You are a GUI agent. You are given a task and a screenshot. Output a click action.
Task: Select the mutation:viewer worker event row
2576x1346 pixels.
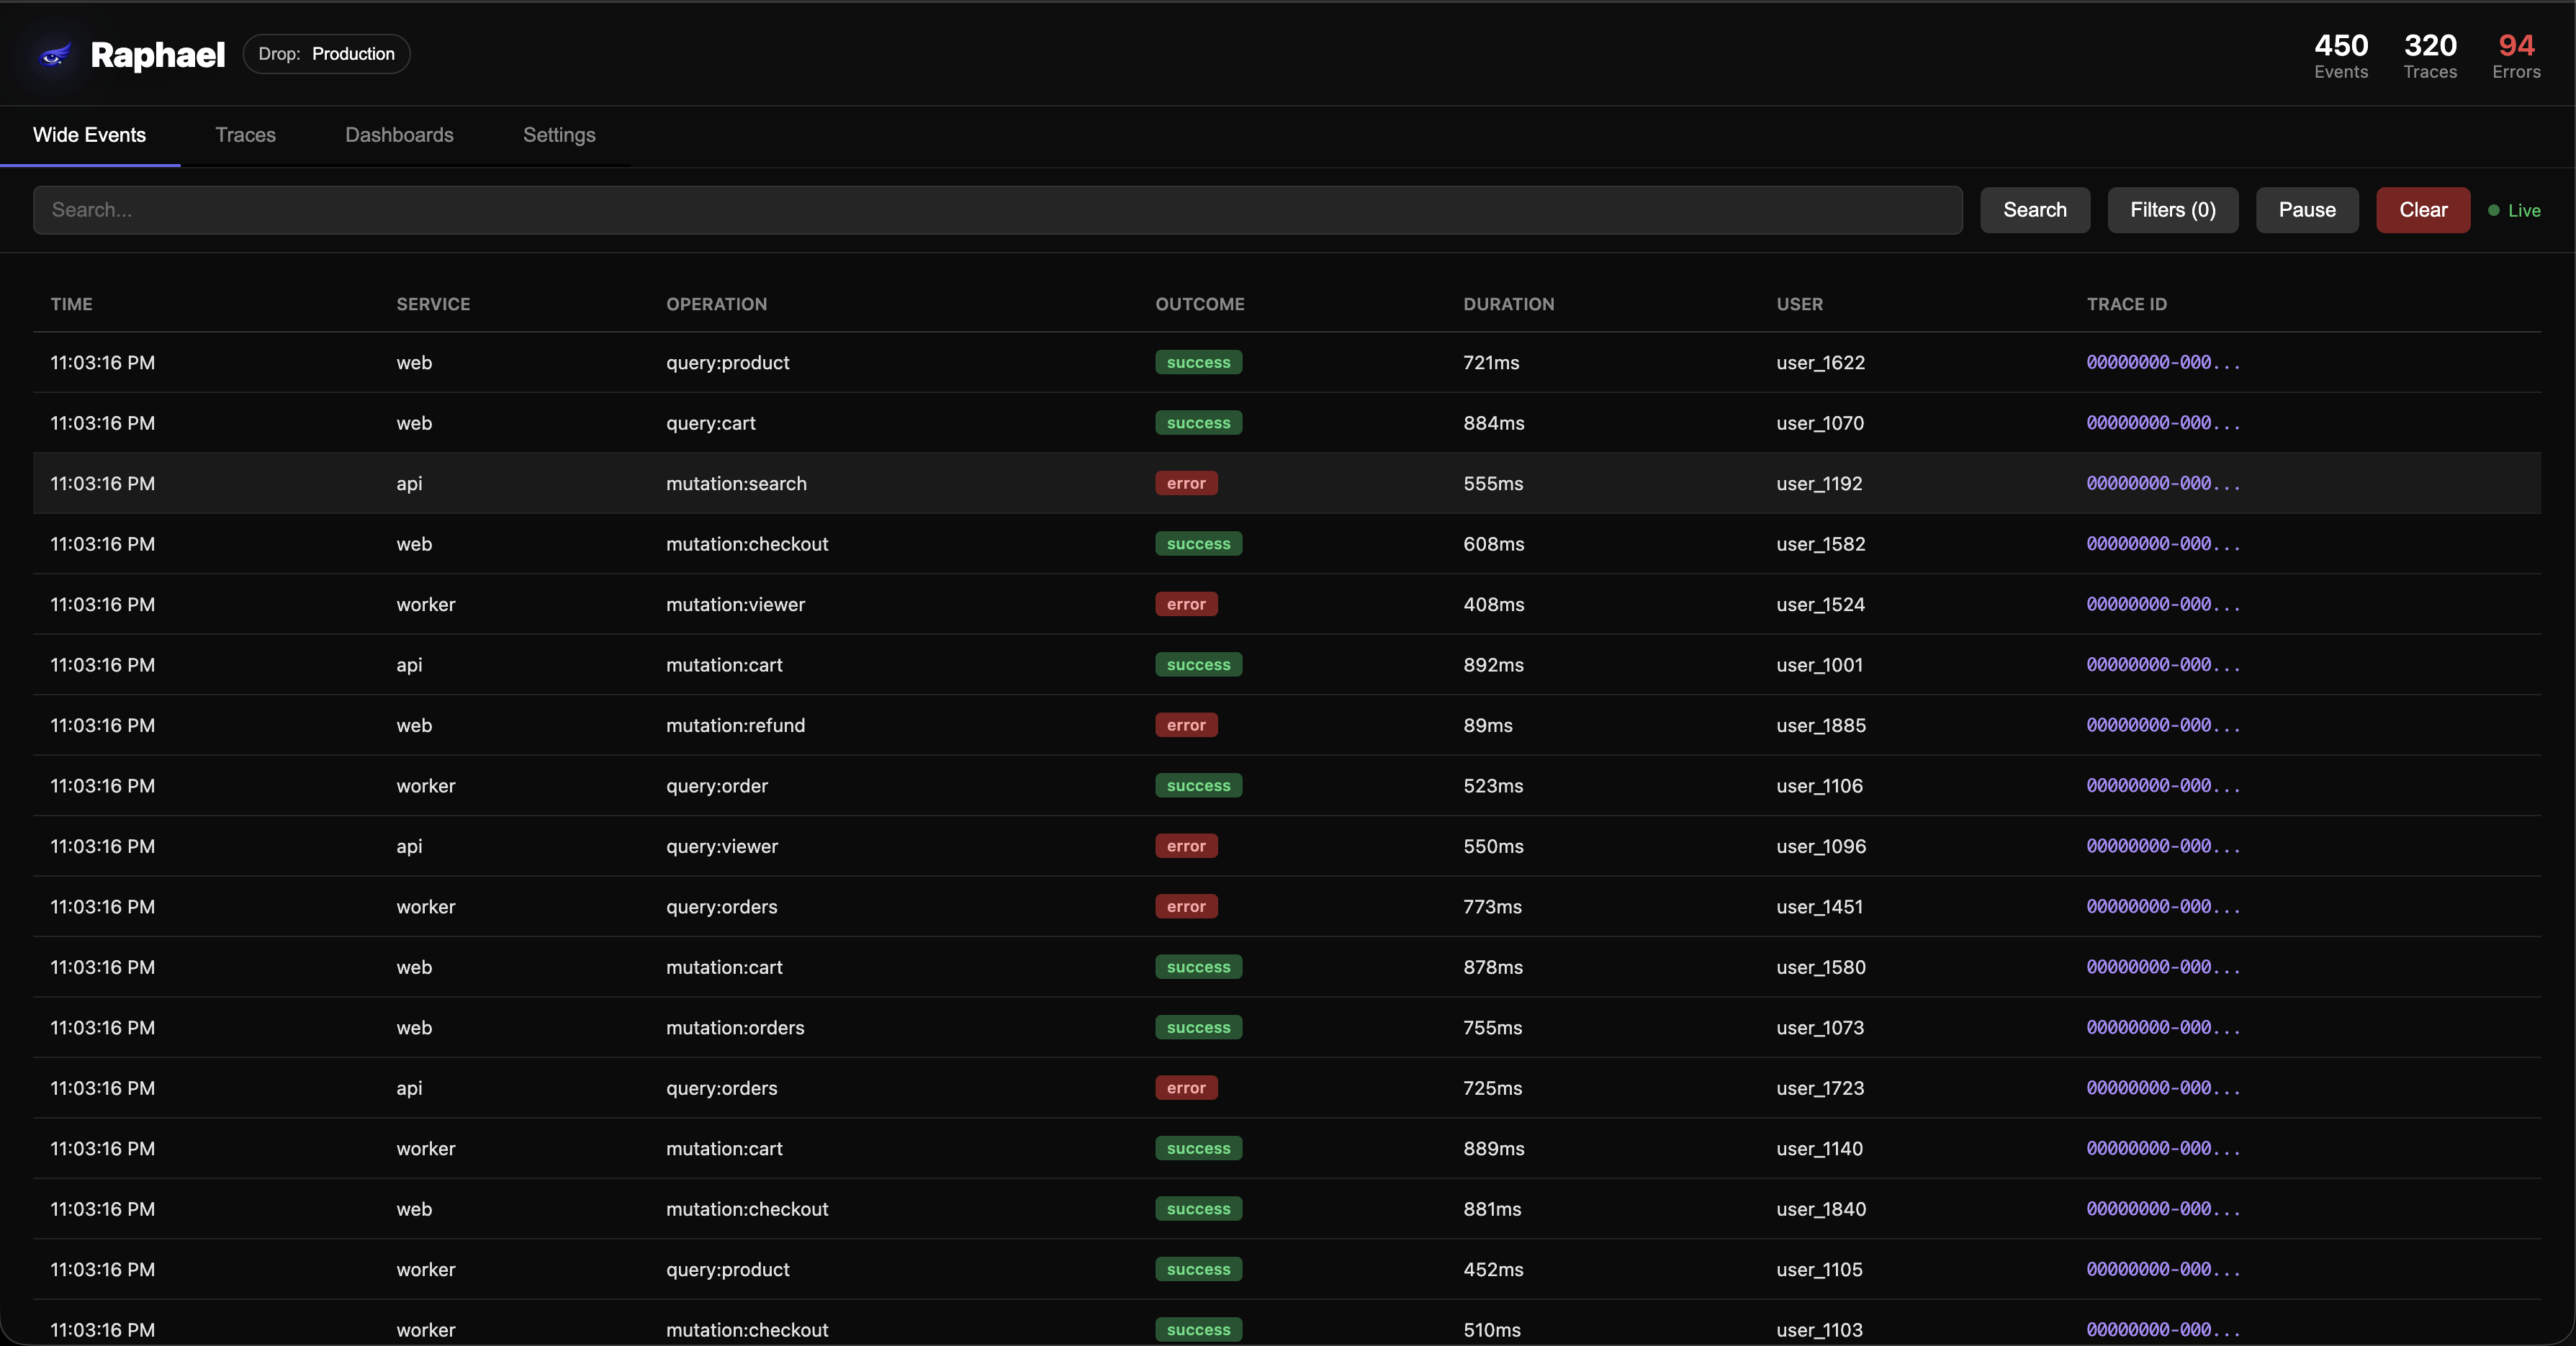click(735, 605)
